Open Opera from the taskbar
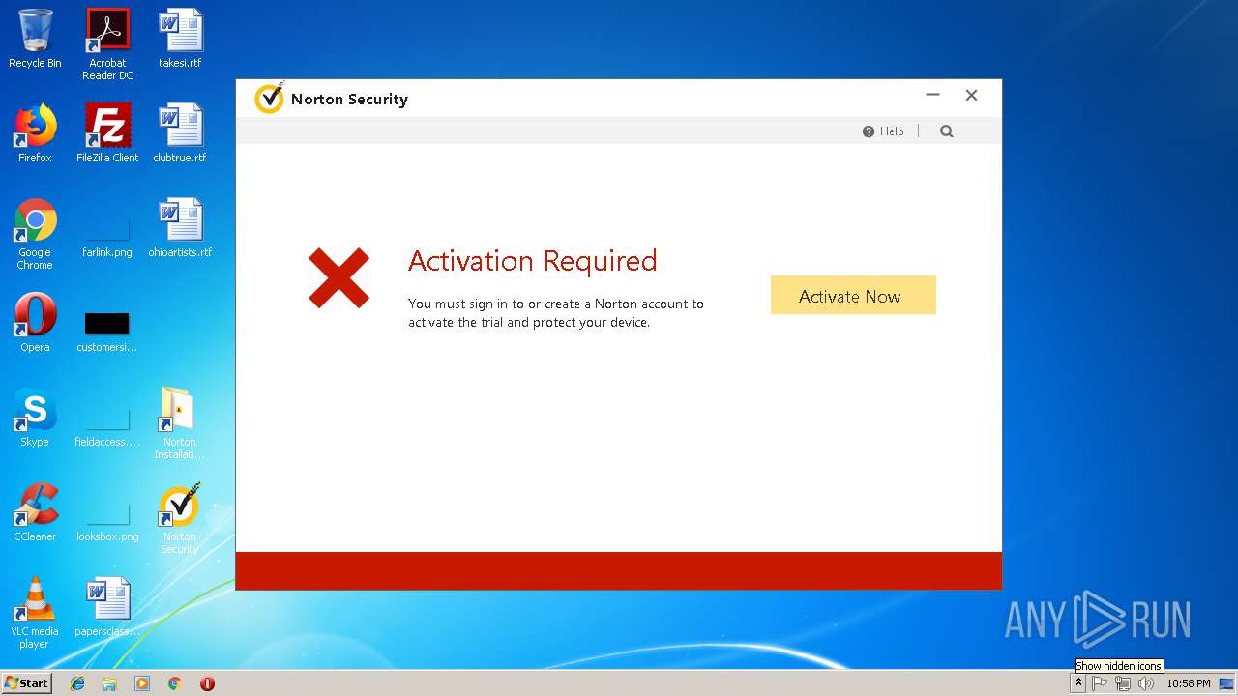The width and height of the screenshot is (1238, 696). [207, 683]
